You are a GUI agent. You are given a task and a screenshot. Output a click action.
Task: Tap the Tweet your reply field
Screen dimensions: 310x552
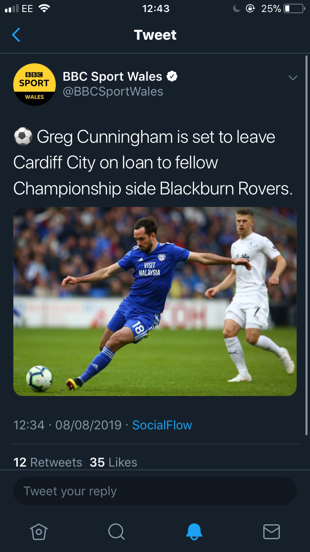click(155, 491)
